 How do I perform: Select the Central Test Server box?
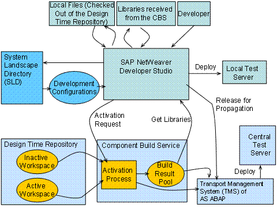[x=257, y=145]
